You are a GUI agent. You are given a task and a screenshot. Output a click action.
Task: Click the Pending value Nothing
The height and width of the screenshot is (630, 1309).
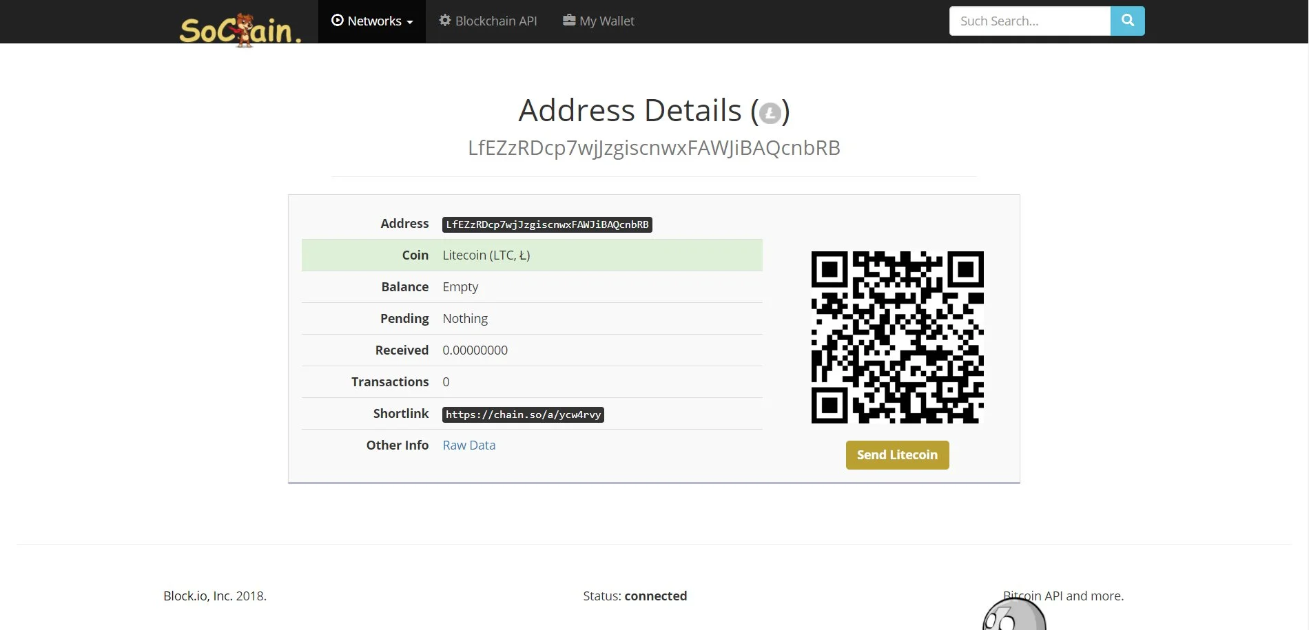(465, 319)
